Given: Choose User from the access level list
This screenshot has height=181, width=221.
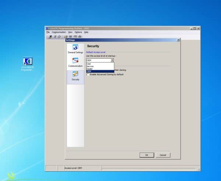Looking at the screenshot, I should pyautogui.click(x=100, y=64).
